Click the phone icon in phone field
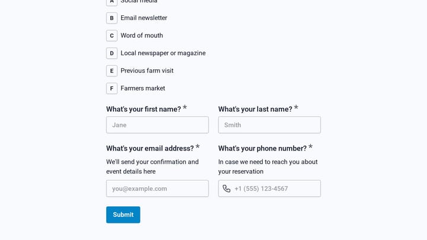Viewport: 427px width, 240px height. click(227, 188)
